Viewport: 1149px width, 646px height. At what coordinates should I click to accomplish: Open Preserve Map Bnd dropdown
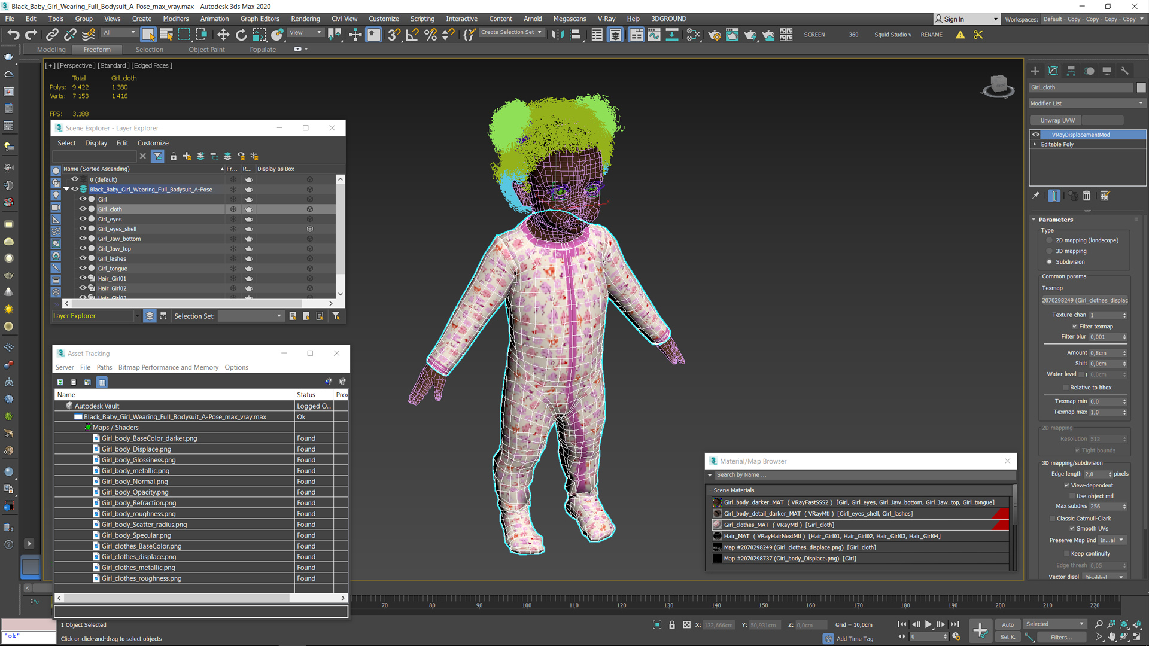(1112, 540)
